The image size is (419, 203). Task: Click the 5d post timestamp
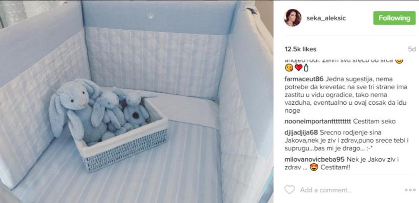tap(412, 49)
